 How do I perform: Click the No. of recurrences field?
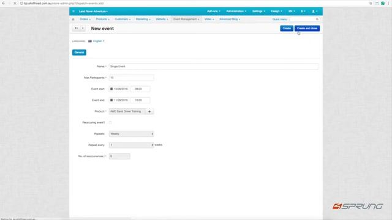(119, 156)
